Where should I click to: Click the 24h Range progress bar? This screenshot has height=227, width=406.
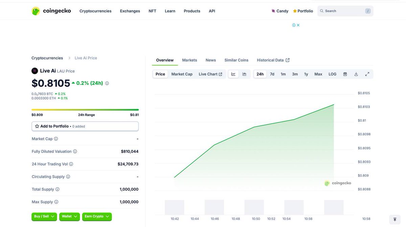(x=85, y=110)
